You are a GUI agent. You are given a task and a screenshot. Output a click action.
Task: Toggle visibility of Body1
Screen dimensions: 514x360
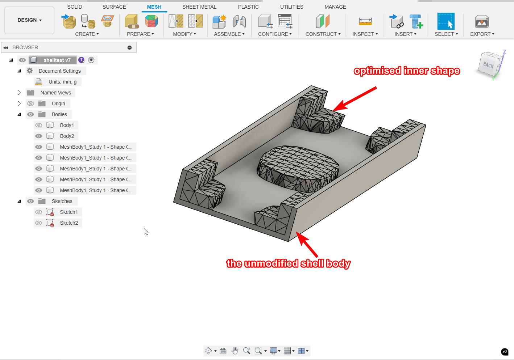tap(39, 125)
